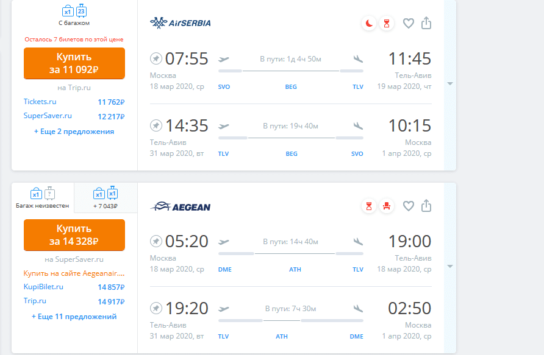Click Aegean long layover hourglass icon
This screenshot has width=544, height=355.
369,206
